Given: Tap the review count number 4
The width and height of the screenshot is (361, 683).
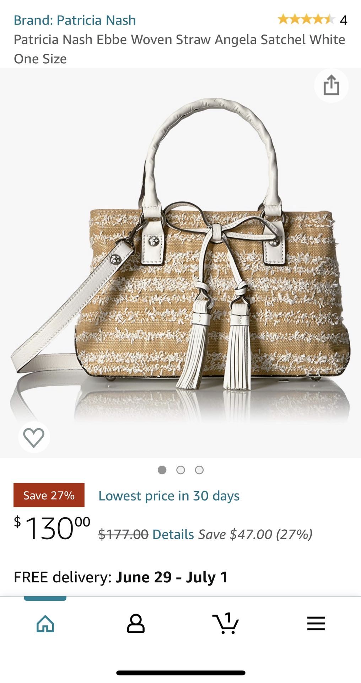Looking at the screenshot, I should (x=343, y=20).
